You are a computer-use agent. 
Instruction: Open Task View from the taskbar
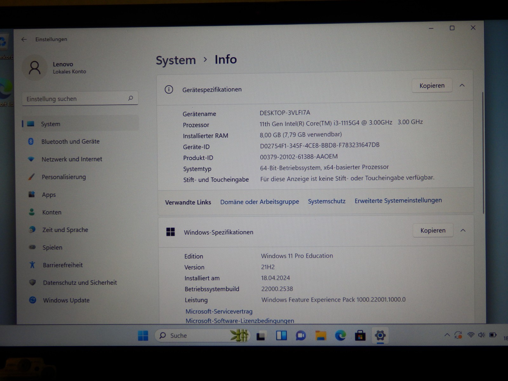(x=261, y=336)
